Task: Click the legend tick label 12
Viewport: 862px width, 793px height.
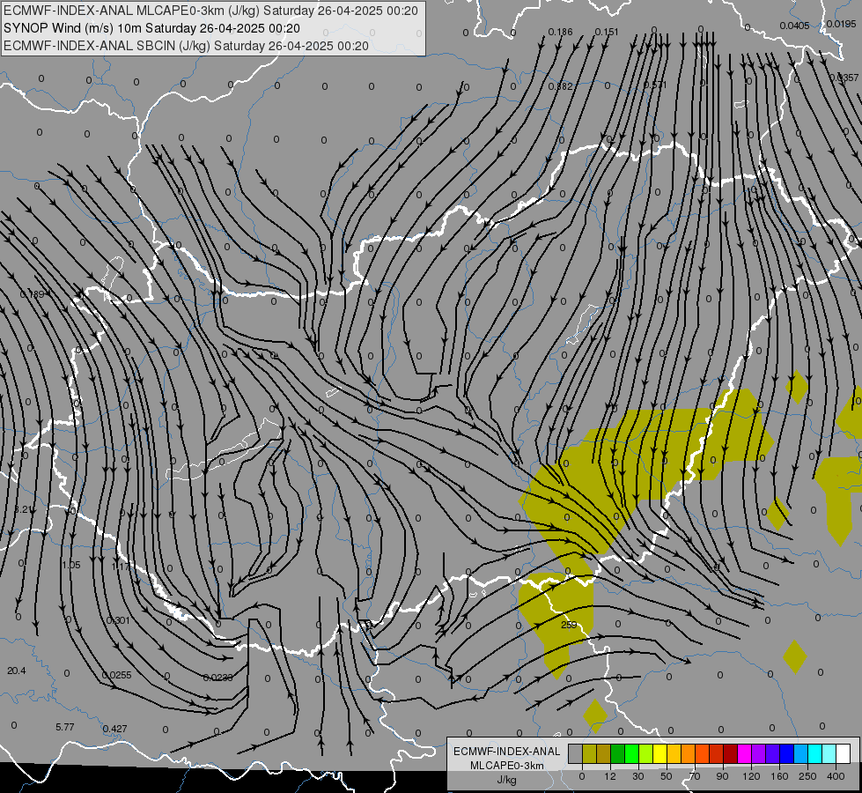Action: tap(610, 776)
